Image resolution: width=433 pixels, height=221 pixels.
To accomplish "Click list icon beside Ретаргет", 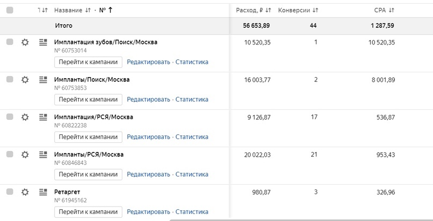I will point(43,192).
